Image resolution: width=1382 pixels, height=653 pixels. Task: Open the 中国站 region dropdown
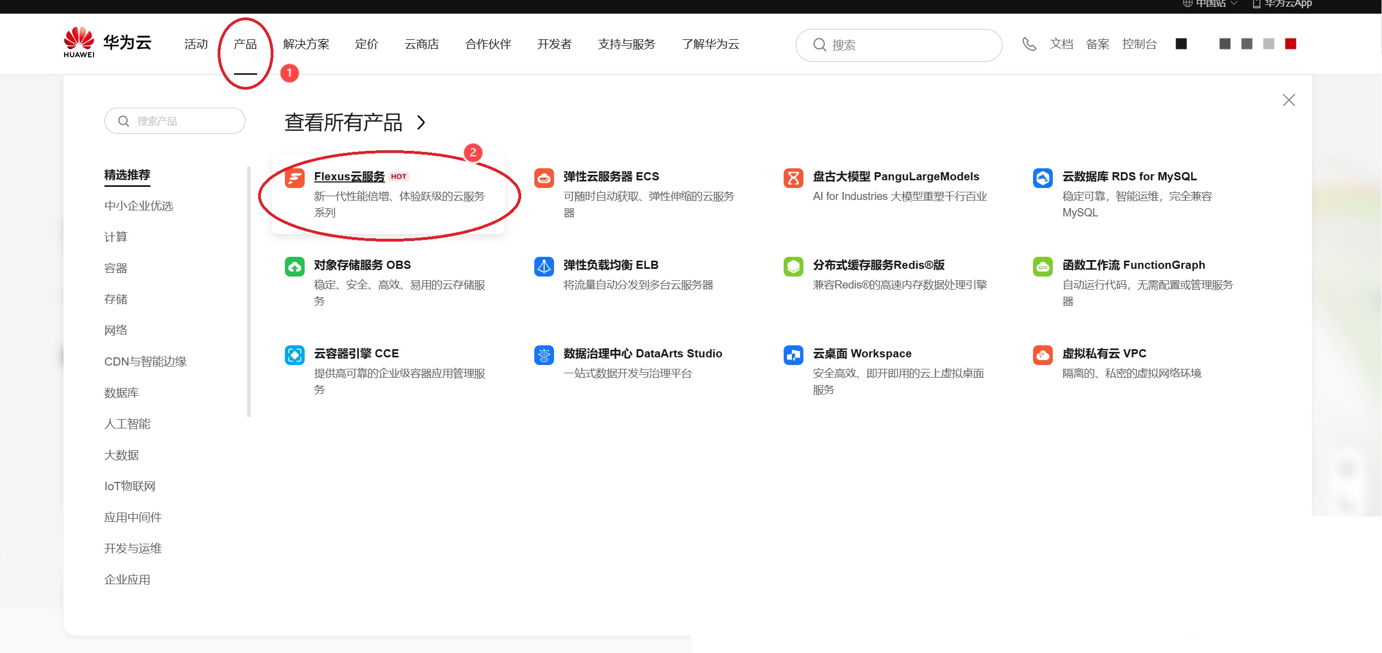[x=1210, y=4]
